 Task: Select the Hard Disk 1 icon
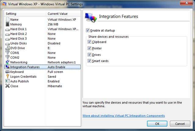pyautogui.click(x=7, y=29)
